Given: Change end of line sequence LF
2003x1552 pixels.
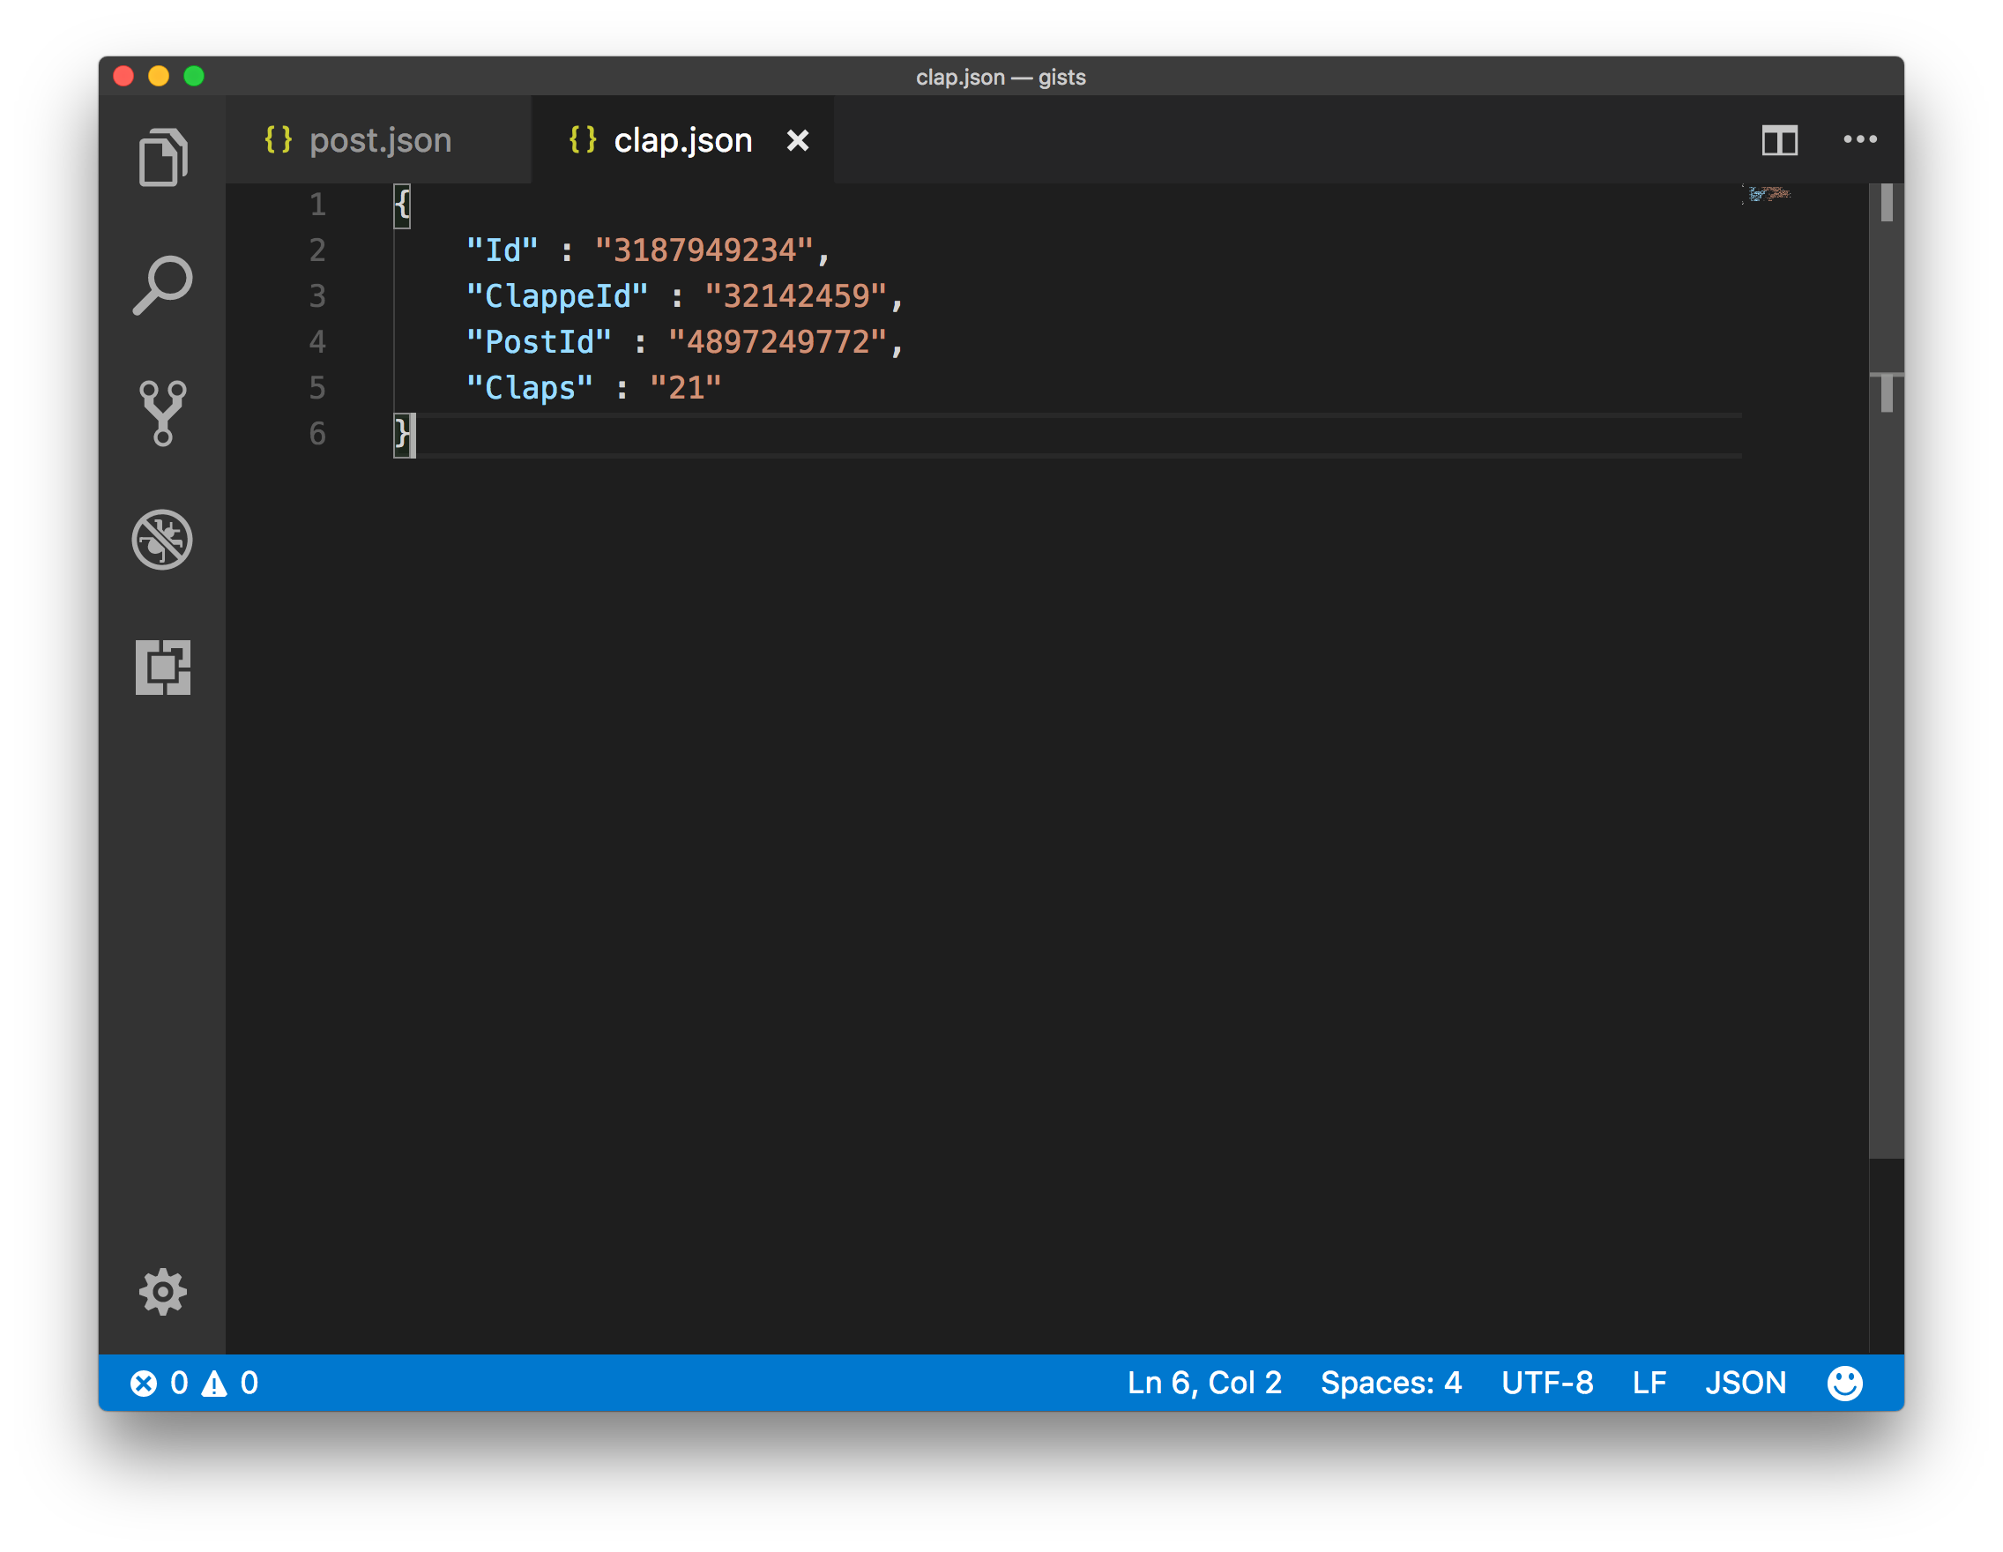Looking at the screenshot, I should pyautogui.click(x=1649, y=1383).
